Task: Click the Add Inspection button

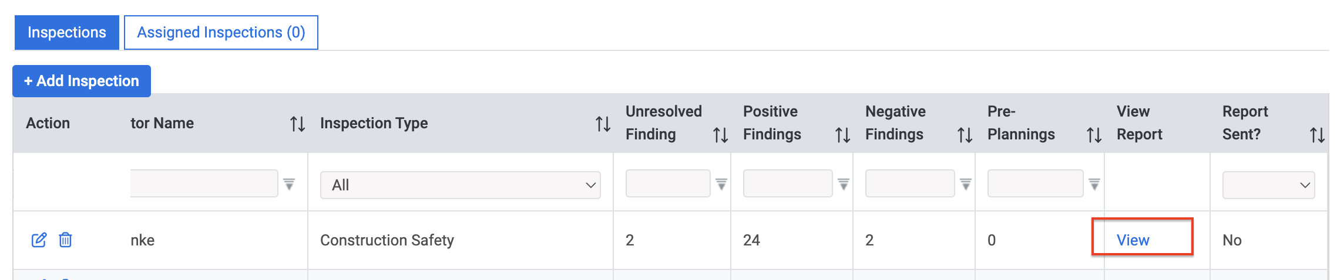Action: pyautogui.click(x=82, y=81)
